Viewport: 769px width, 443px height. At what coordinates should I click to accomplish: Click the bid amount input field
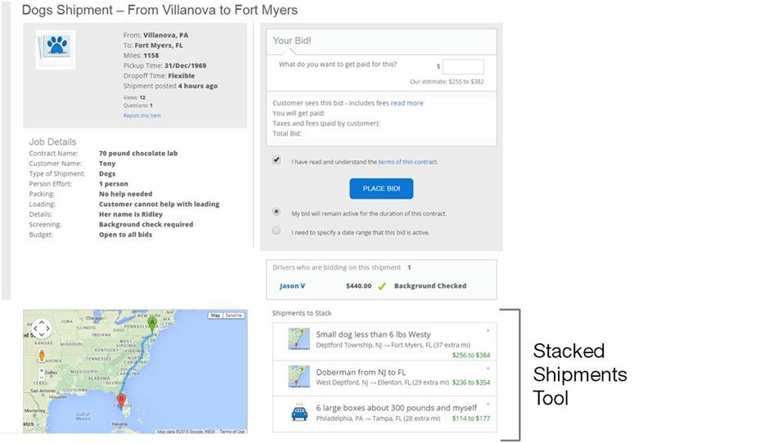tap(463, 67)
